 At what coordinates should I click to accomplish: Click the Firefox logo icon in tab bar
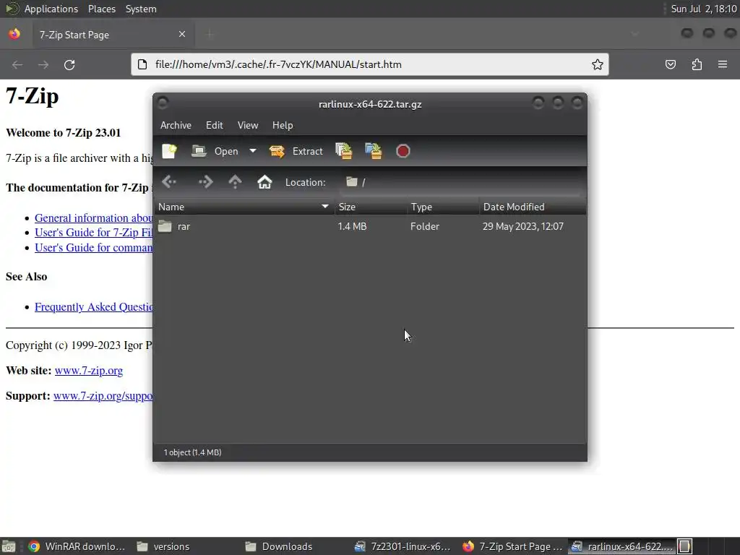(14, 34)
